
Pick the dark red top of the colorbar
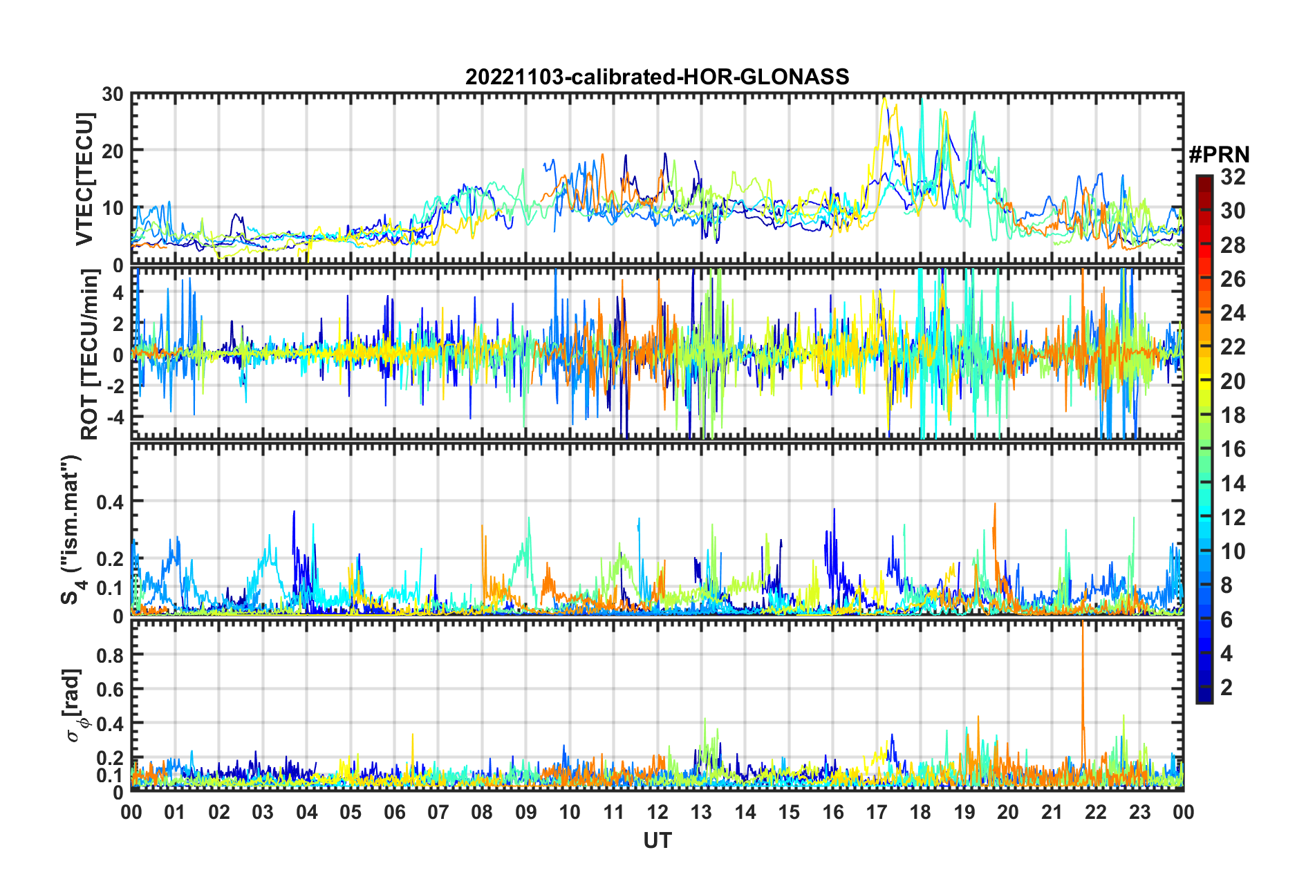(x=1204, y=181)
